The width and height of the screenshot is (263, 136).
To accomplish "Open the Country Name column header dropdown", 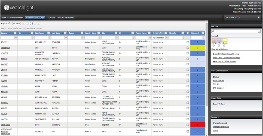I will pos(99,33).
